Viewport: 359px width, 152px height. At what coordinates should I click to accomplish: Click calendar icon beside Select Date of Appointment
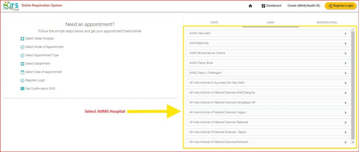click(22, 72)
